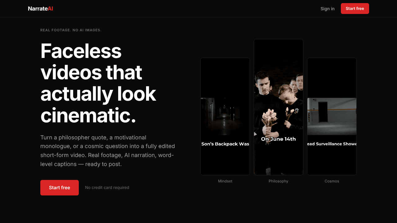Click the Sign in link
397x223 pixels.
[x=328, y=9]
